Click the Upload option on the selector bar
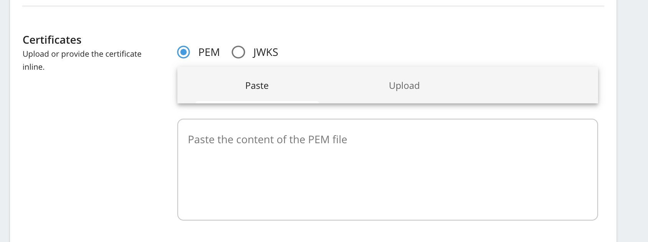Image resolution: width=648 pixels, height=242 pixels. (404, 85)
